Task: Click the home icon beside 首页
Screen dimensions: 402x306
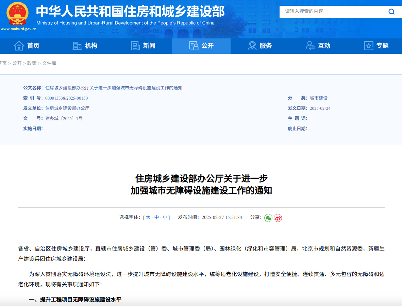Action: pos(19,46)
